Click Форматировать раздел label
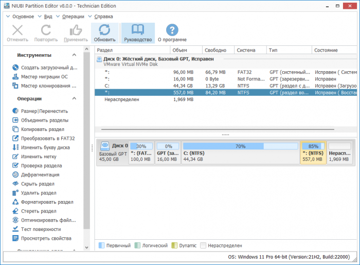360x265 pixels. (47, 202)
